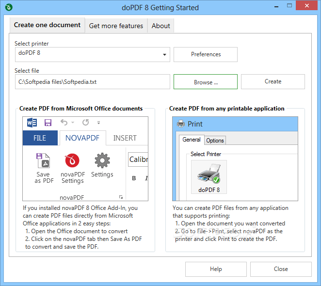This screenshot has width=321, height=286.
Task: Click the FILE ribbon tab
Action: tap(40, 138)
